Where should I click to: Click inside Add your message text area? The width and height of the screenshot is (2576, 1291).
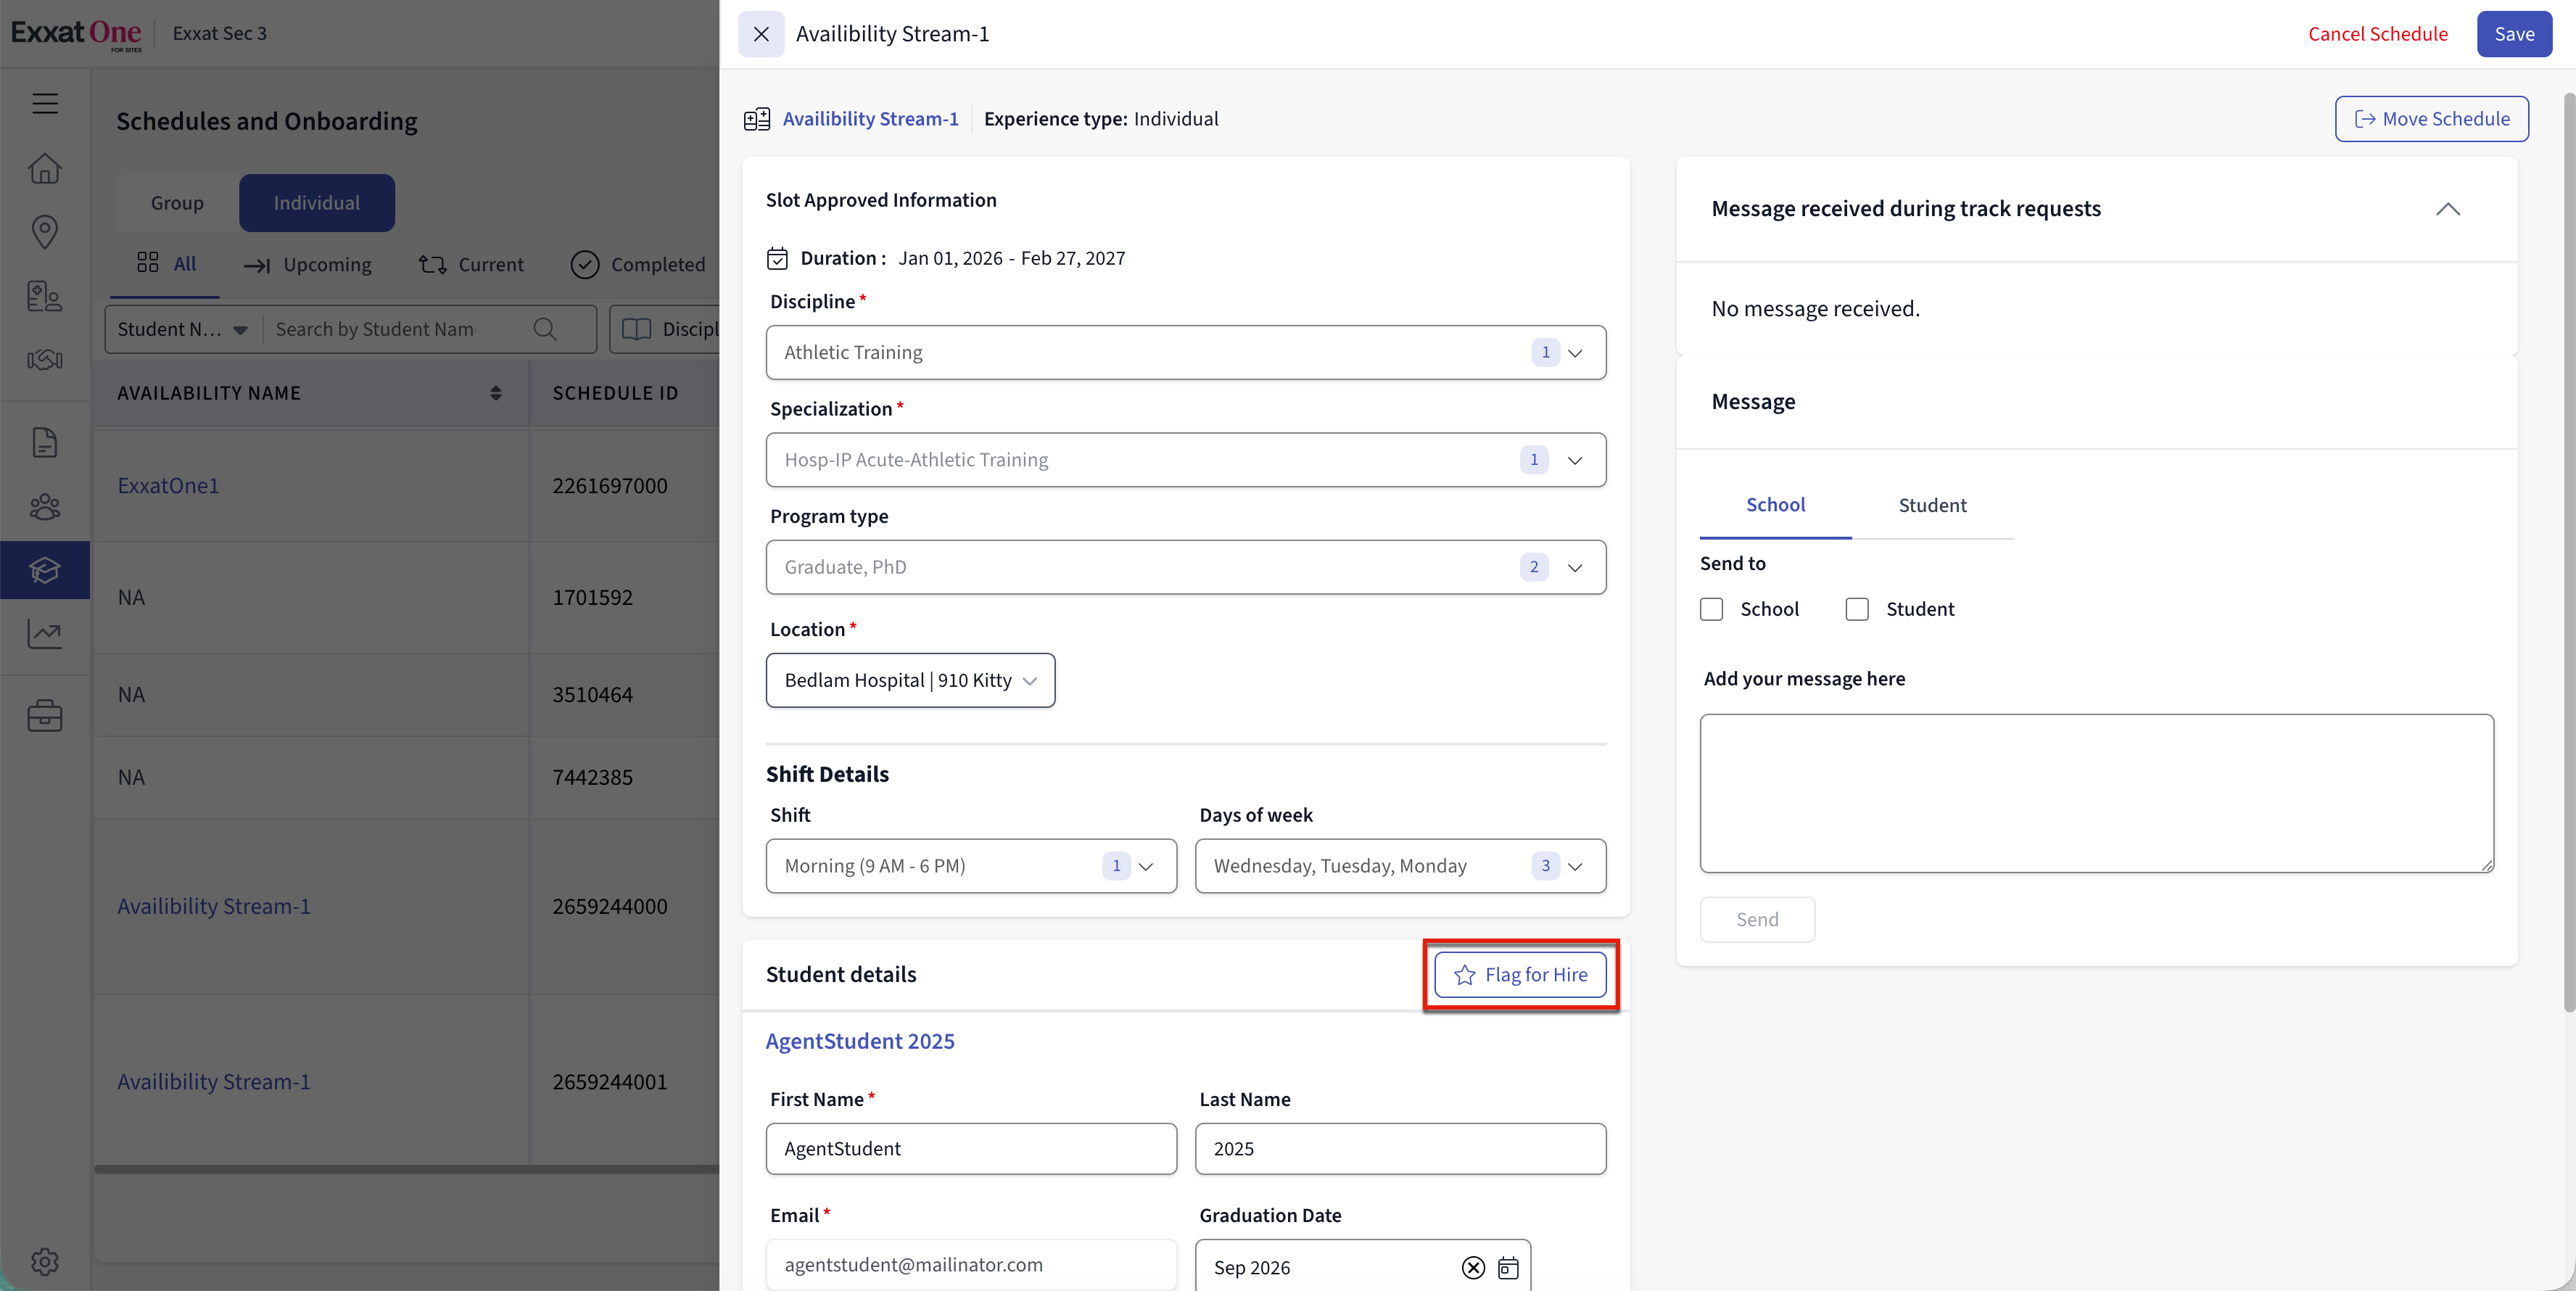coord(2096,793)
